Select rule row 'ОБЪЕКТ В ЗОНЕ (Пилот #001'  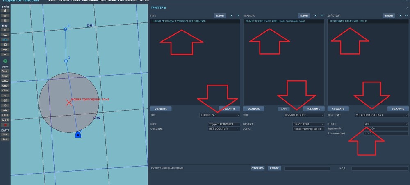pyautogui.click(x=284, y=21)
